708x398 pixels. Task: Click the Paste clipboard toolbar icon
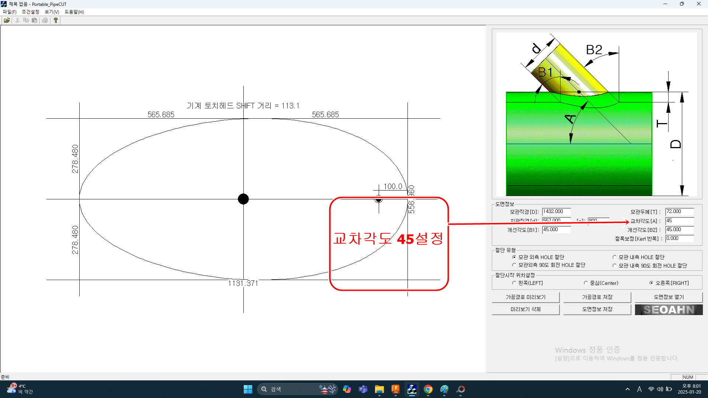[34, 20]
